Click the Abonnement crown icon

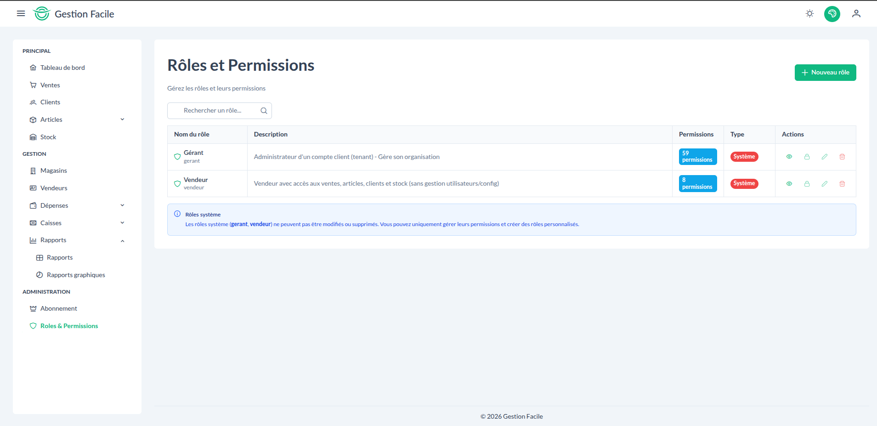pos(33,308)
